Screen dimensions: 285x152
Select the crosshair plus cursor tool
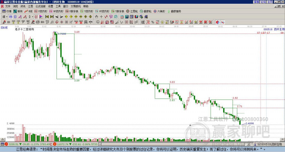tap(101, 17)
